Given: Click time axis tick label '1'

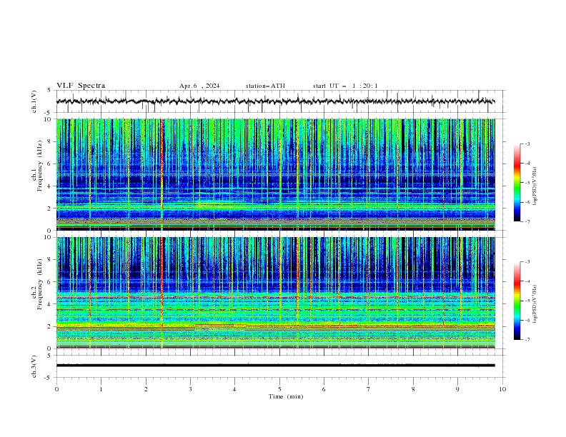Looking at the screenshot, I should pyautogui.click(x=101, y=389).
